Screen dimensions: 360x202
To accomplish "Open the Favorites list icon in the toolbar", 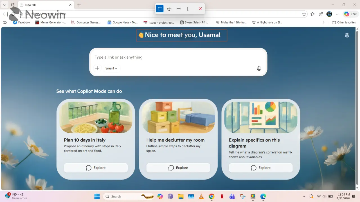I will [x=313, y=14].
